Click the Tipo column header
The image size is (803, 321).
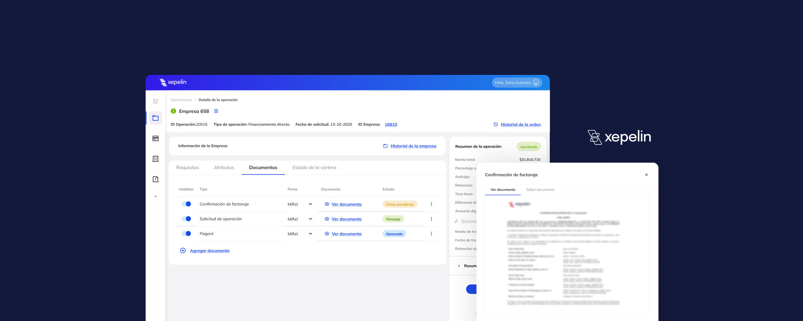pyautogui.click(x=203, y=189)
